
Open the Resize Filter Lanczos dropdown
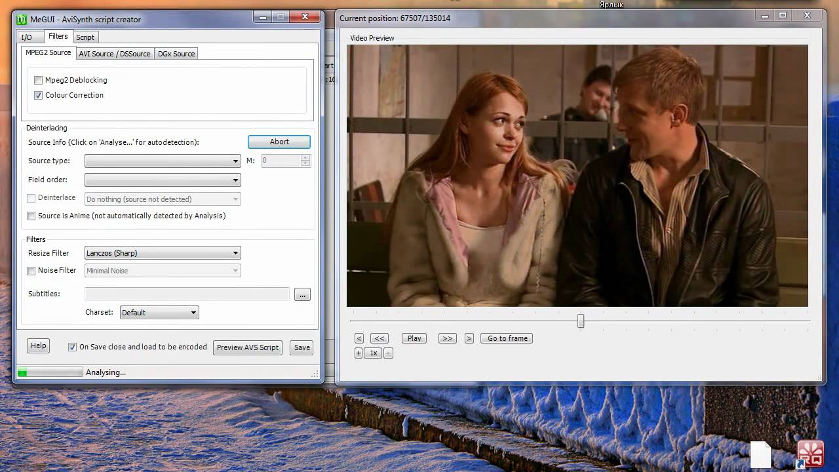(x=163, y=253)
